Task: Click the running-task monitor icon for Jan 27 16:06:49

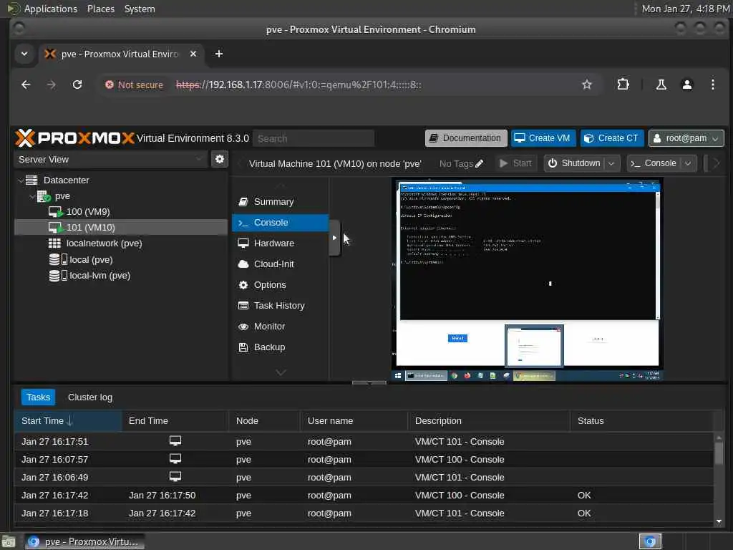Action: (175, 476)
